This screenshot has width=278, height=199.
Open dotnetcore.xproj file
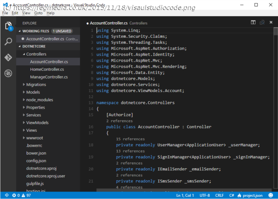41,168
